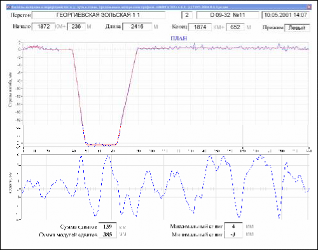The height and width of the screenshot is (250, 318).
Task: Edit the Конец meter field 652
Action: (x=235, y=27)
